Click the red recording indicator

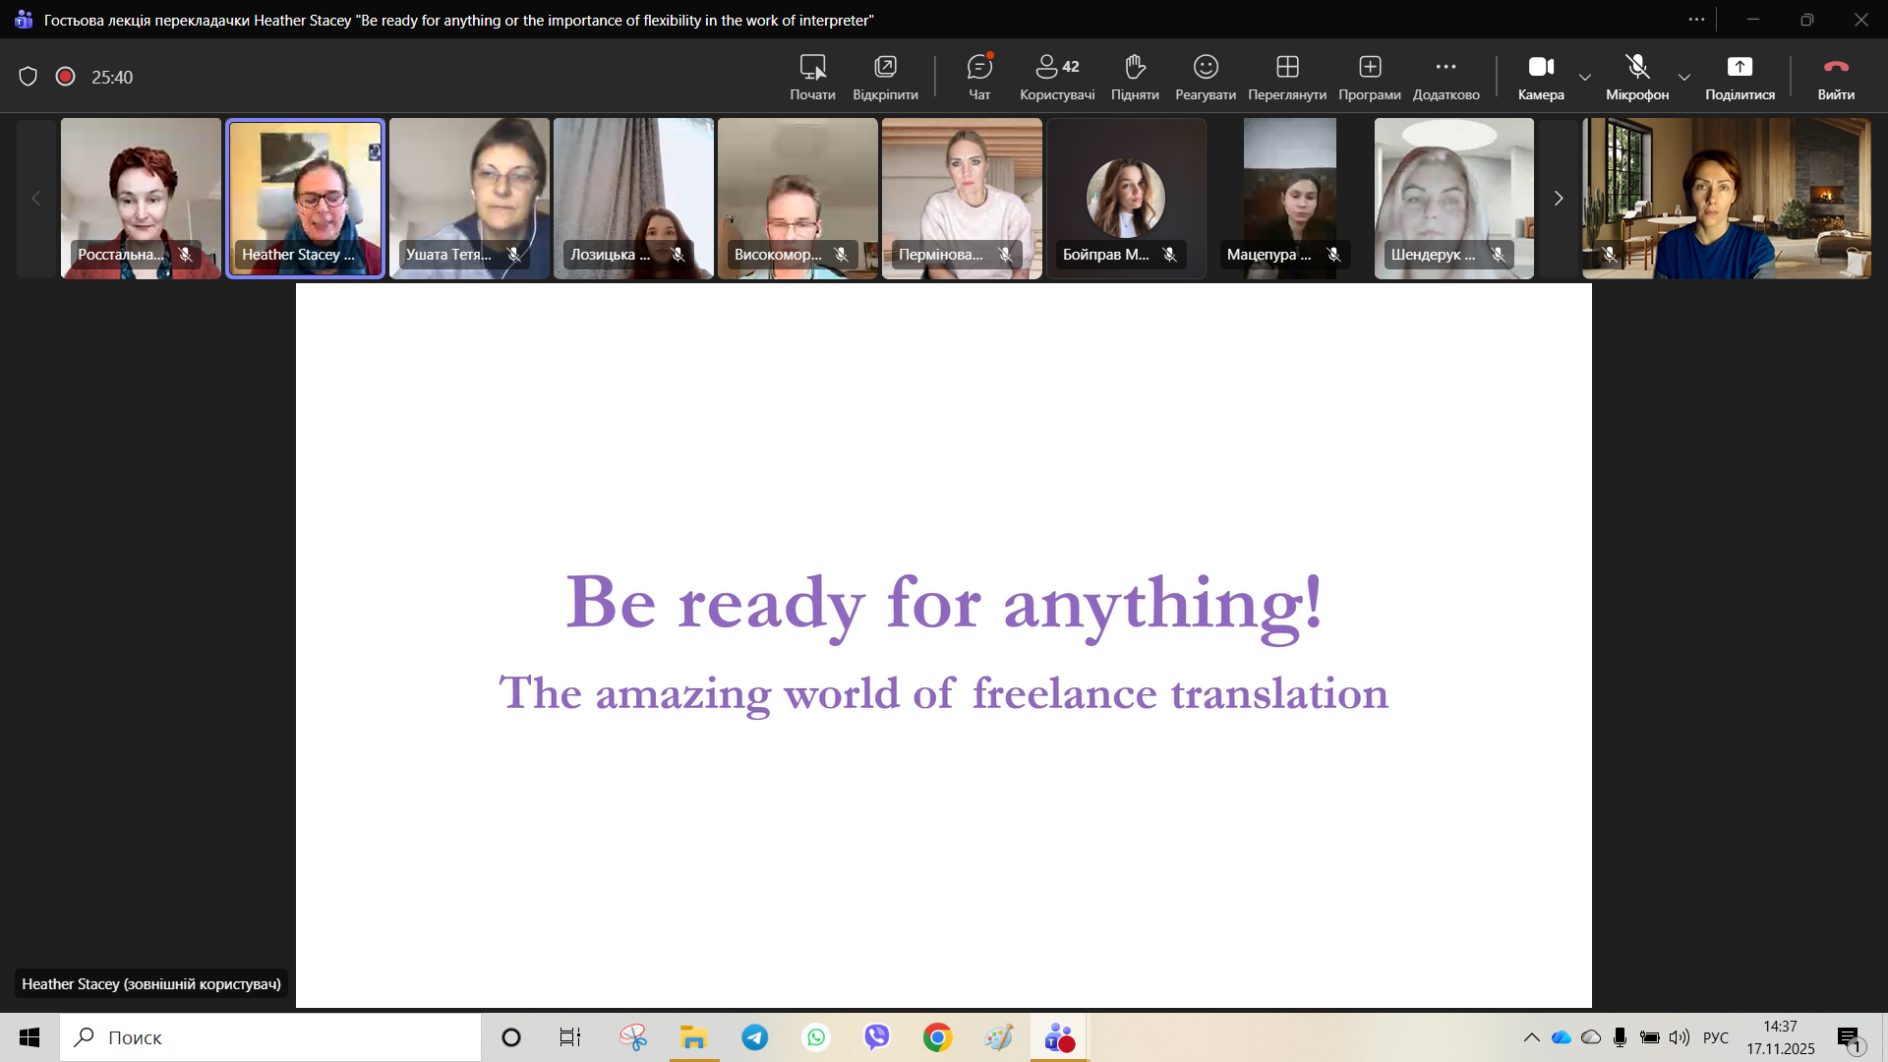point(66,77)
